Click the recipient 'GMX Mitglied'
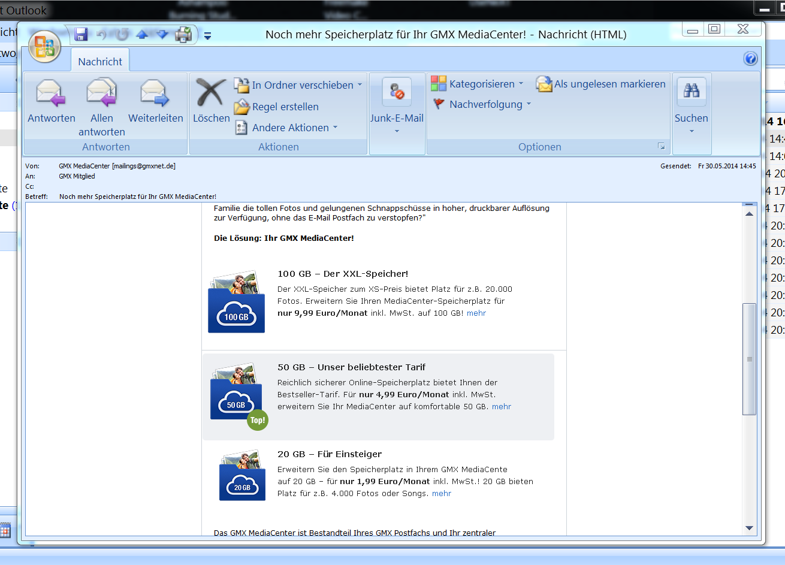 (77, 176)
